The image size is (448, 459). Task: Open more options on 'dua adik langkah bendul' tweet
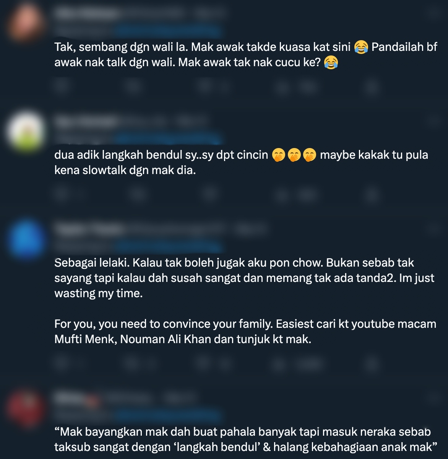[x=434, y=122]
